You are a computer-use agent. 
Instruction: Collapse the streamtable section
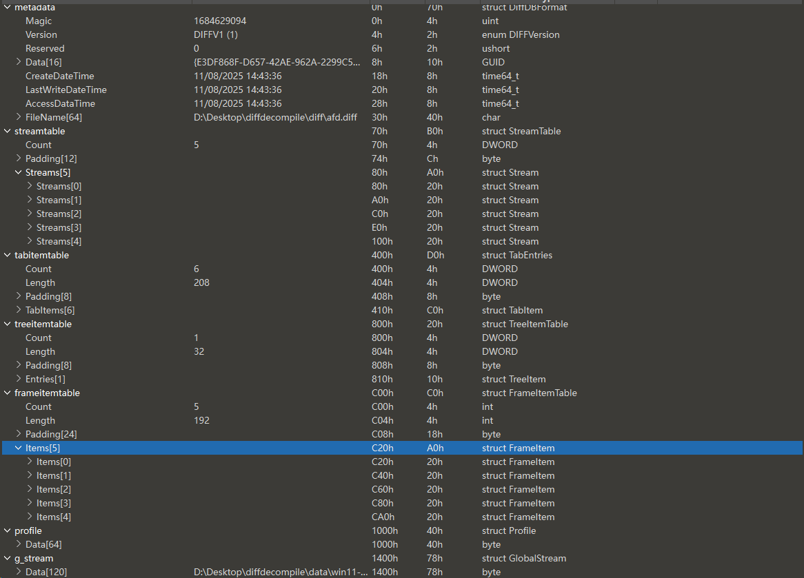point(8,131)
